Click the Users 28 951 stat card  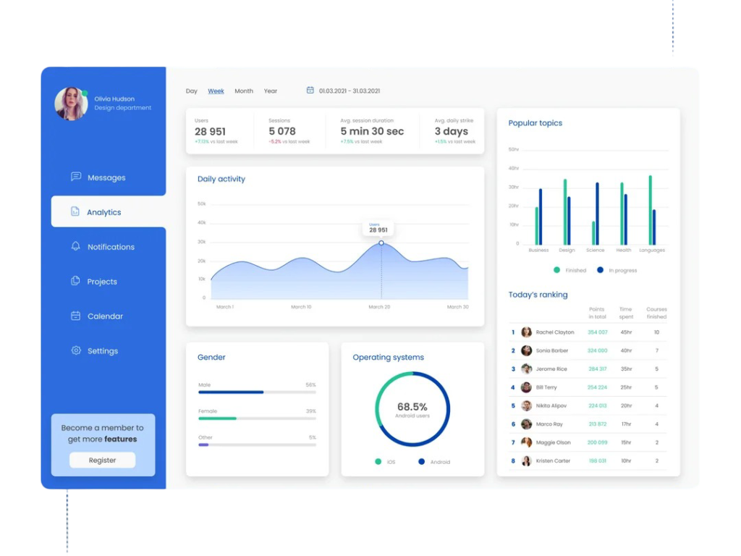click(x=217, y=131)
